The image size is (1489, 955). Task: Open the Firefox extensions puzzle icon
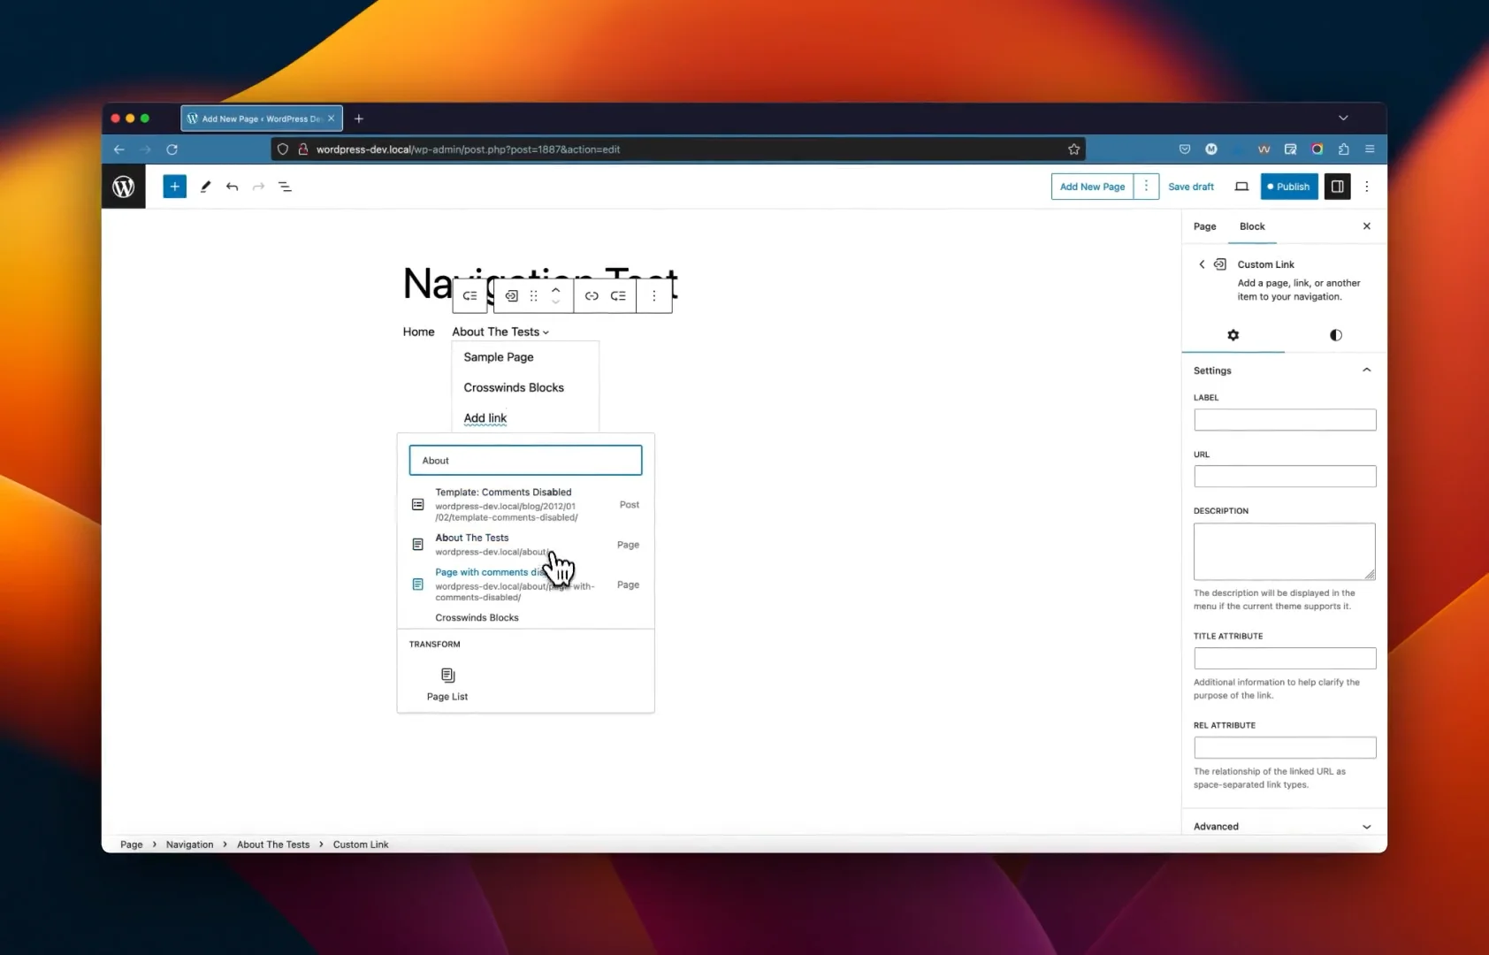pyautogui.click(x=1343, y=149)
